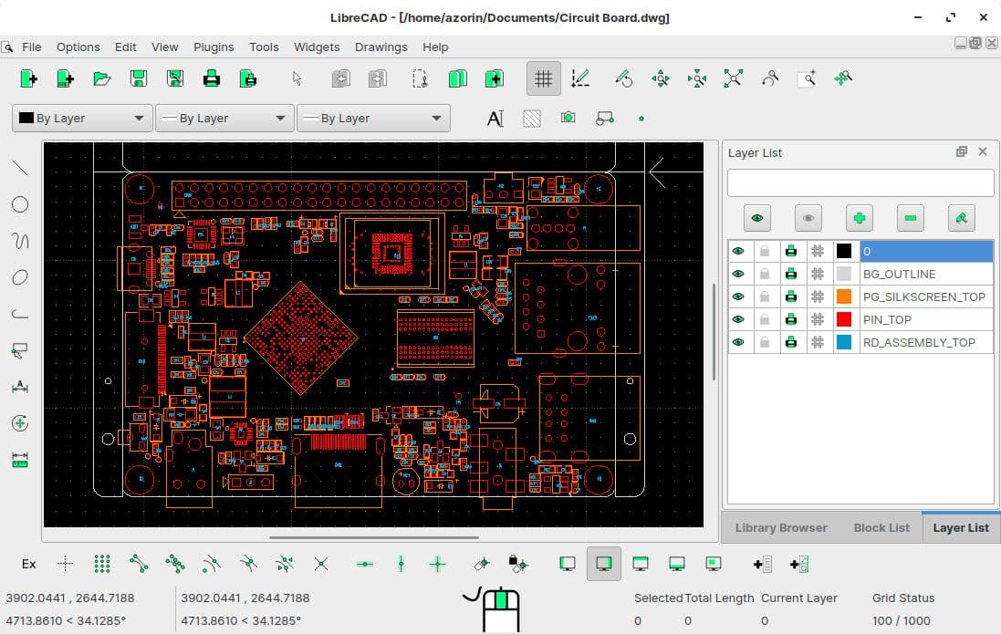Viewport: 1001px width, 634px height.
Task: Activate the Print tool
Action: click(211, 78)
